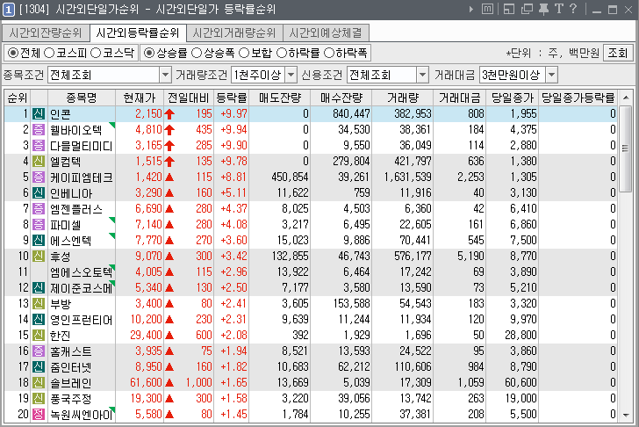Select the 풍국주정 stock name
This screenshot has width=639, height=427.
coord(70,399)
